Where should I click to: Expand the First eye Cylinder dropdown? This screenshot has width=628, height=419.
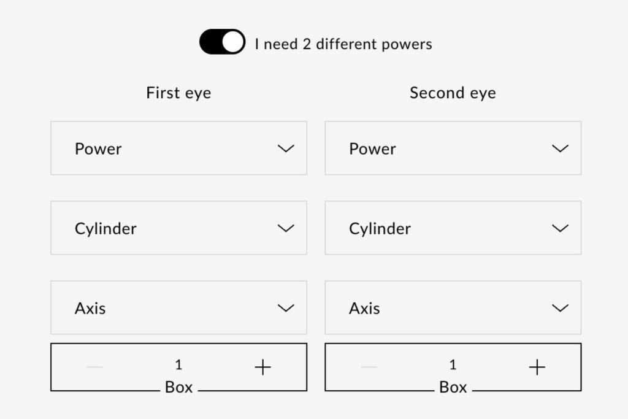pyautogui.click(x=178, y=228)
